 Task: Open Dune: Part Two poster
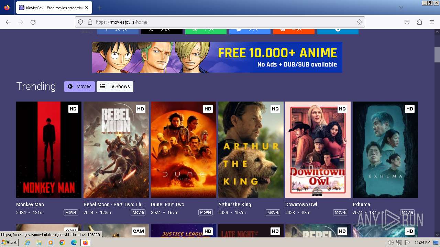[184, 150]
